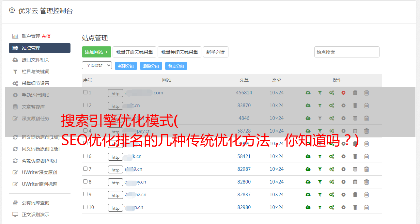Screen dimensions: 420x224
Task: Expand the 全部网站 group dropdown
Action: (97, 66)
